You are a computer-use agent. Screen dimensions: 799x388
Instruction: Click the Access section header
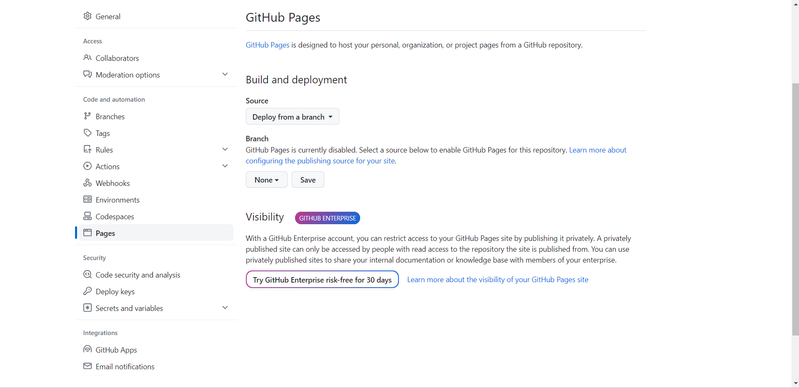92,41
